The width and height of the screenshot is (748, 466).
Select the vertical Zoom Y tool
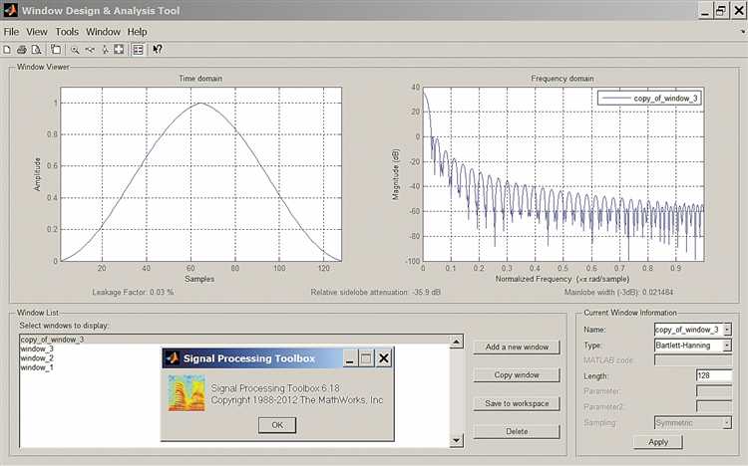[104, 49]
